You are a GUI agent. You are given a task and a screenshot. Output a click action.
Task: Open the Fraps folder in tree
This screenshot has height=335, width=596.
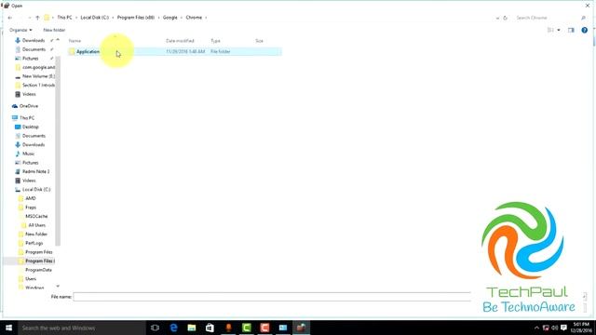coord(31,208)
